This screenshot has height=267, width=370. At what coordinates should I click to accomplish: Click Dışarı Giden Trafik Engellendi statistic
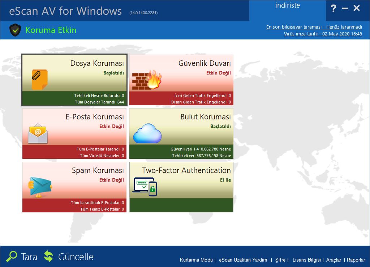coord(201,102)
